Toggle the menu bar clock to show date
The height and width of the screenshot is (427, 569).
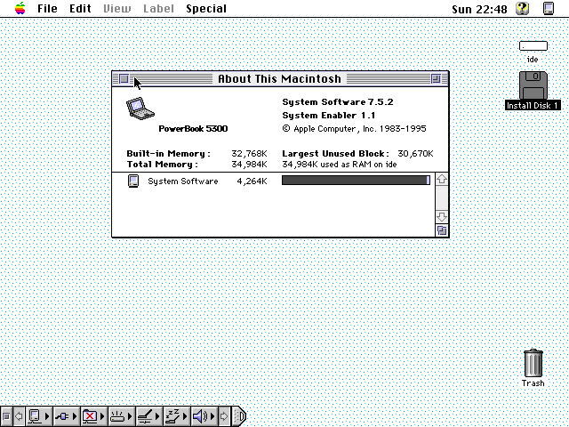(478, 9)
